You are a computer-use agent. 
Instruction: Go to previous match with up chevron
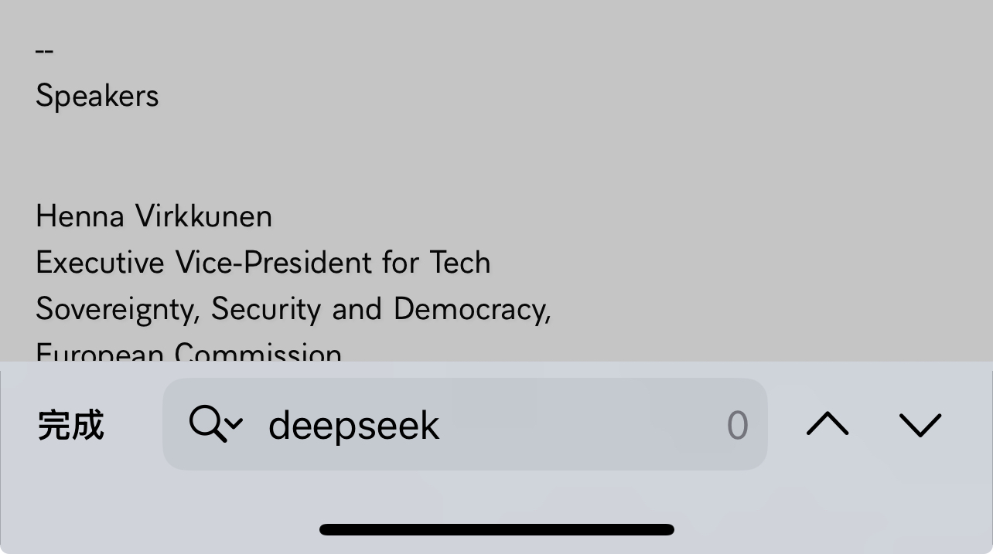coord(827,424)
